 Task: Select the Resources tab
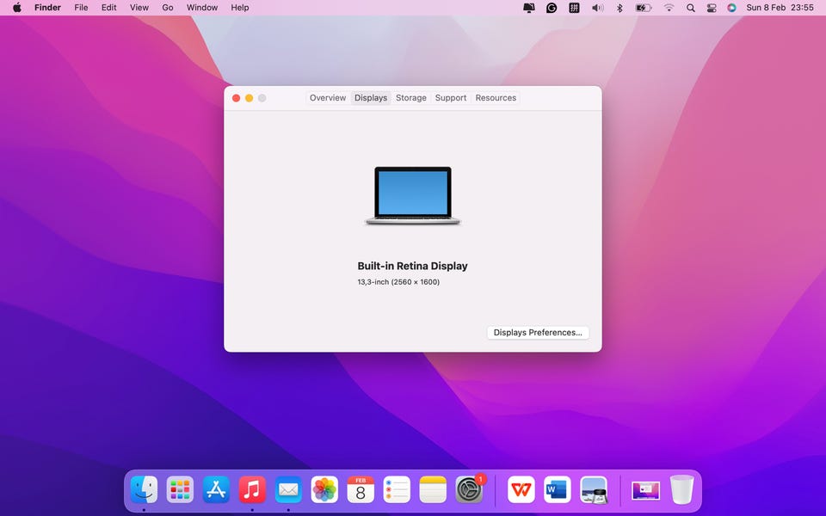pos(496,98)
